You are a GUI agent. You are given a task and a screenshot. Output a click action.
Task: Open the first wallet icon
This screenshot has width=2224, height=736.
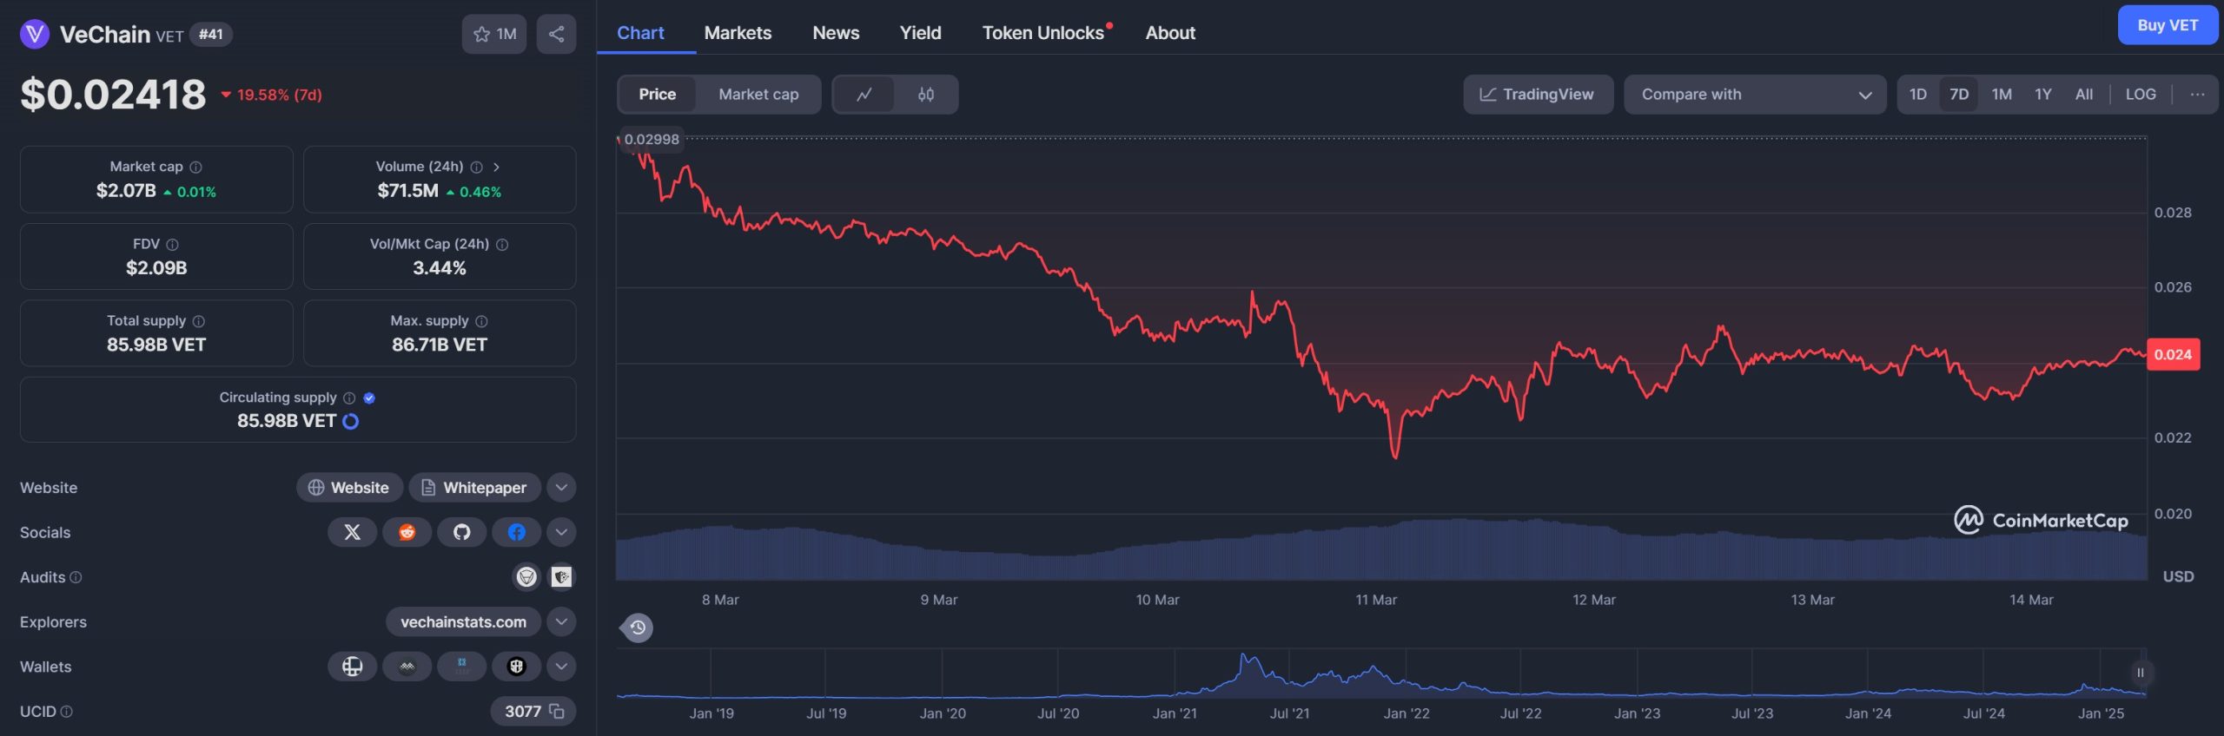[352, 667]
